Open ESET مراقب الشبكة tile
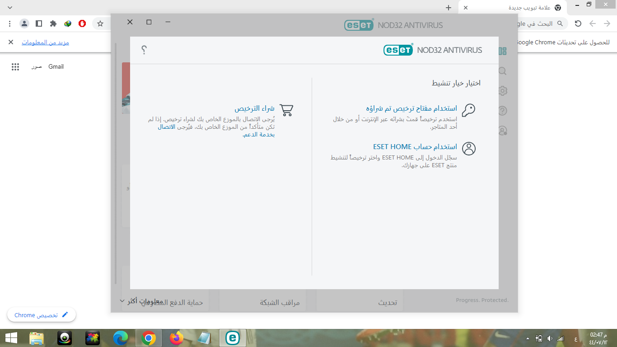 (262, 301)
